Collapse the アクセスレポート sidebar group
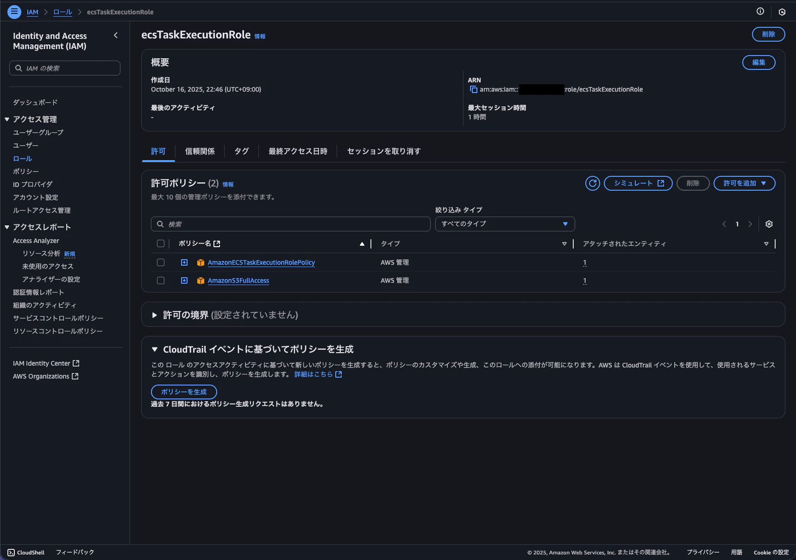 pyautogui.click(x=7, y=227)
